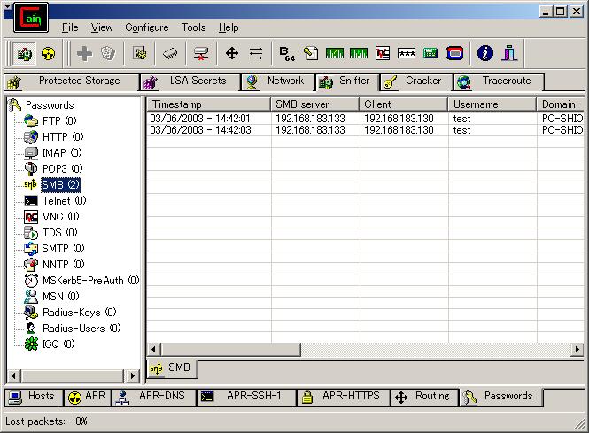Click the two-way arrows toolbar icon
The image size is (589, 433).
click(x=256, y=54)
